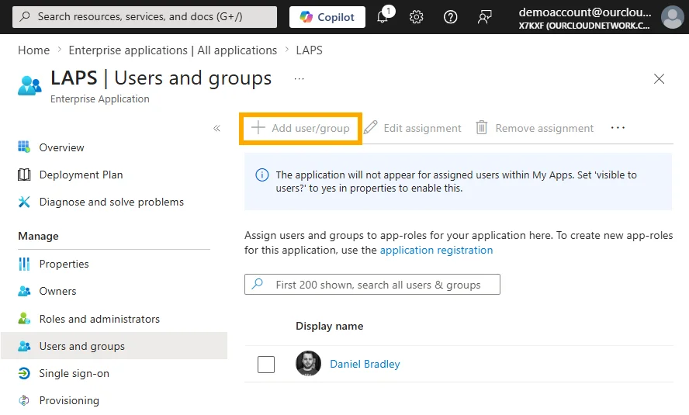The image size is (689, 415).
Task: Click the Properties bars icon
Action: [24, 264]
